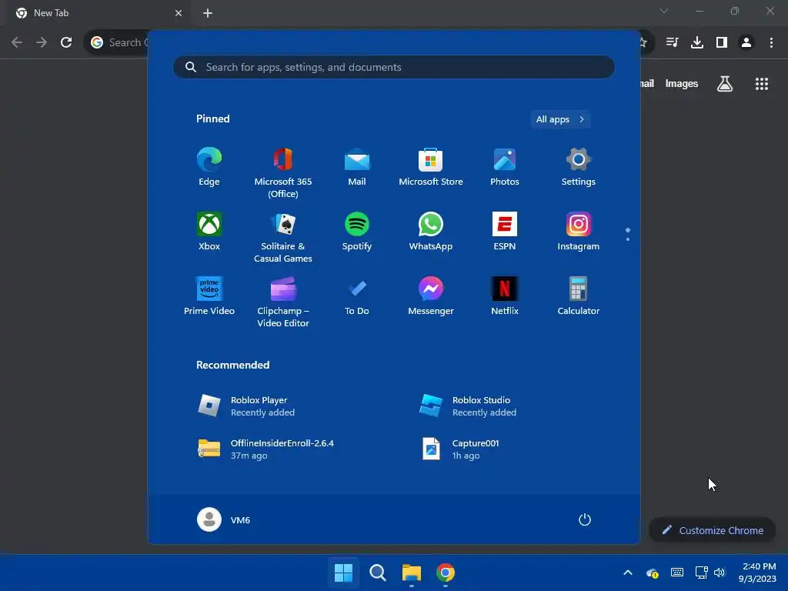788x591 pixels.
Task: Open the VM6 user account menu
Action: [x=224, y=519]
